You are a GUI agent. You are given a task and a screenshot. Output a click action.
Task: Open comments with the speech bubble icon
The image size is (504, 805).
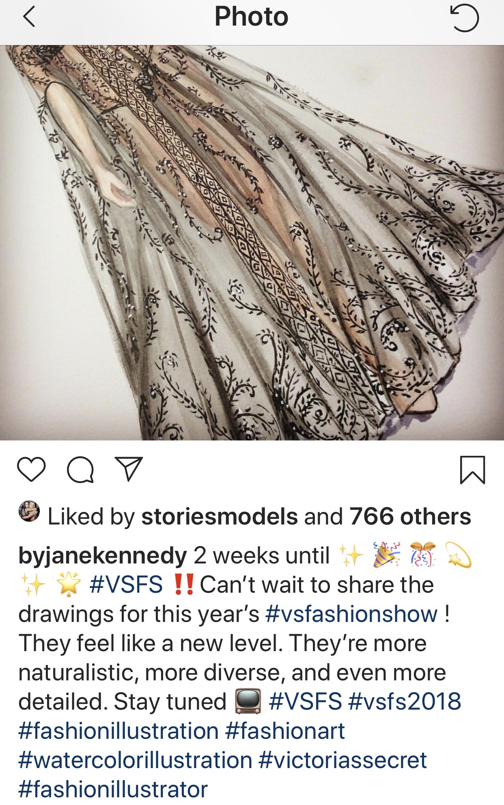80,470
